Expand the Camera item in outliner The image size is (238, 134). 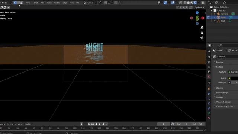point(215,14)
